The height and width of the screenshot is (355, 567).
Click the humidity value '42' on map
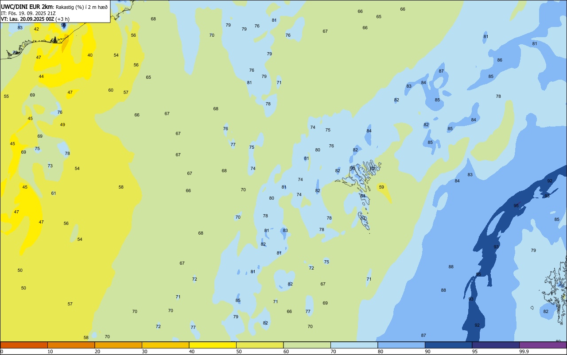[x=36, y=29]
